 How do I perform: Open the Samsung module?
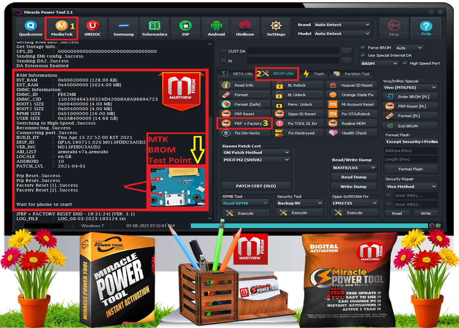coord(123,28)
